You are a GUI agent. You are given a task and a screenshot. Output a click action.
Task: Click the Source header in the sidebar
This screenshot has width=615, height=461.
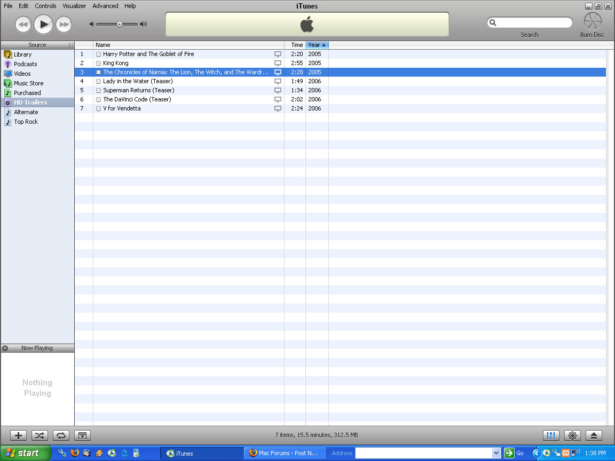37,45
